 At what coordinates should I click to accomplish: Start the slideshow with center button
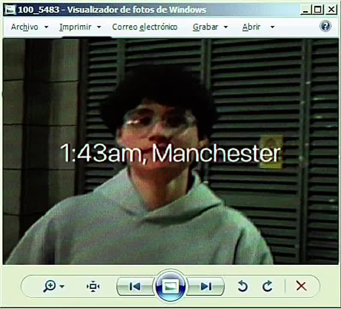(x=170, y=286)
